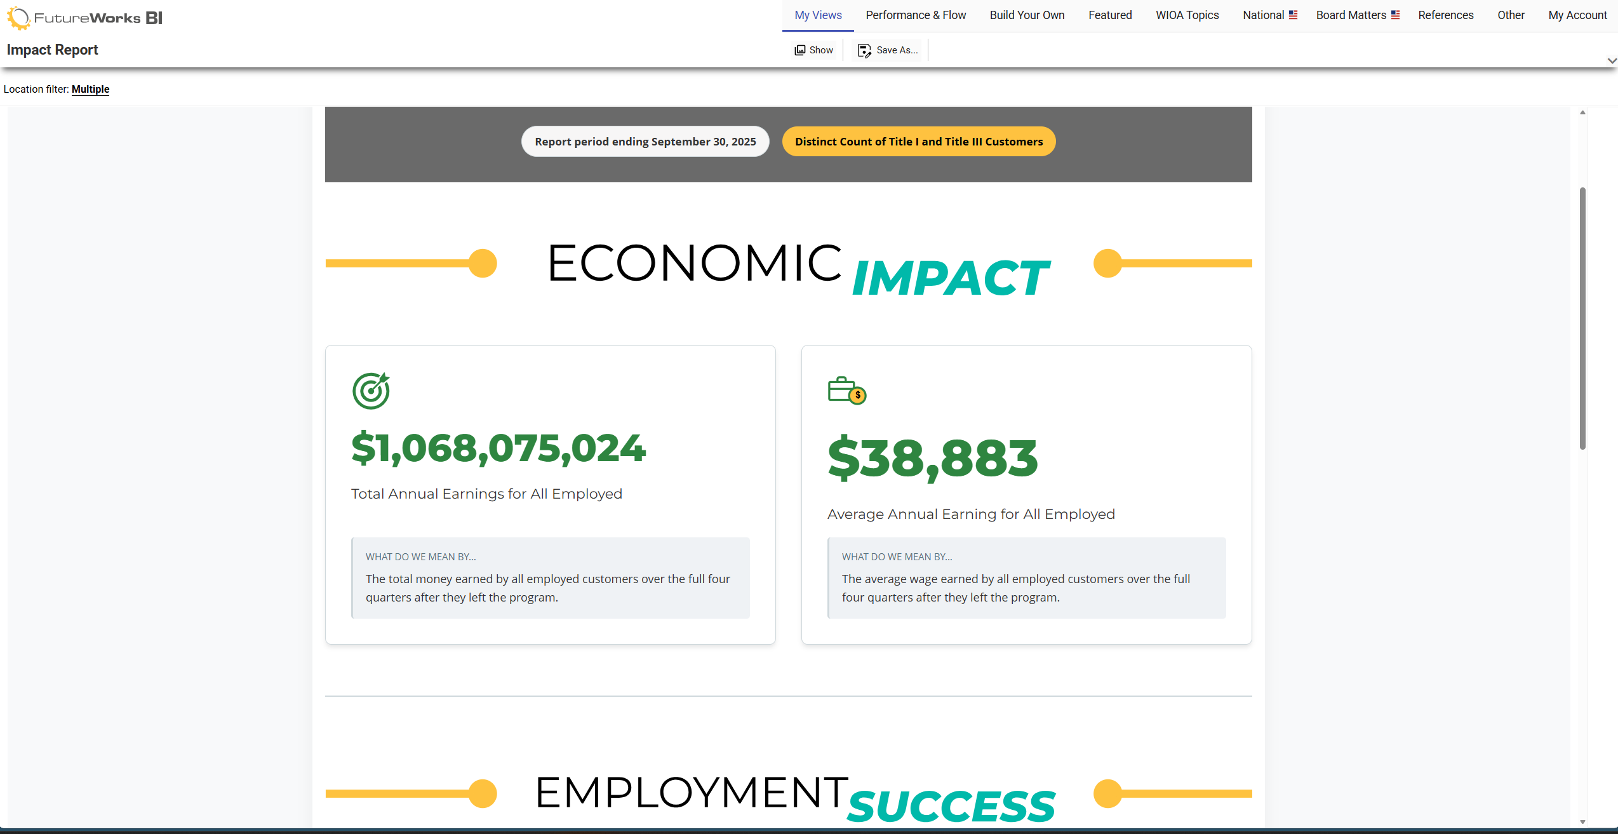Click average earning WHAT DO WE MEAN BY label
The height and width of the screenshot is (834, 1618).
pos(897,556)
